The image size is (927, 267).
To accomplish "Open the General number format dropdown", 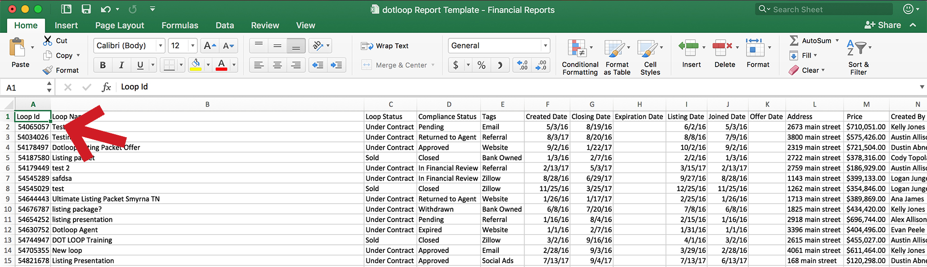I will (545, 46).
